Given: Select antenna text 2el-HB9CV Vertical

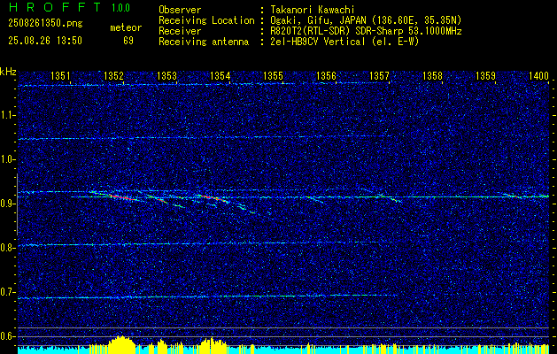Looking at the screenshot, I should tap(318, 42).
